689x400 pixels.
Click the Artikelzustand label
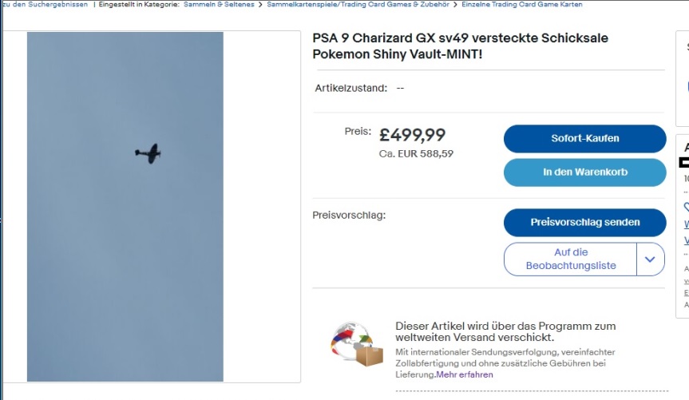pyautogui.click(x=351, y=88)
